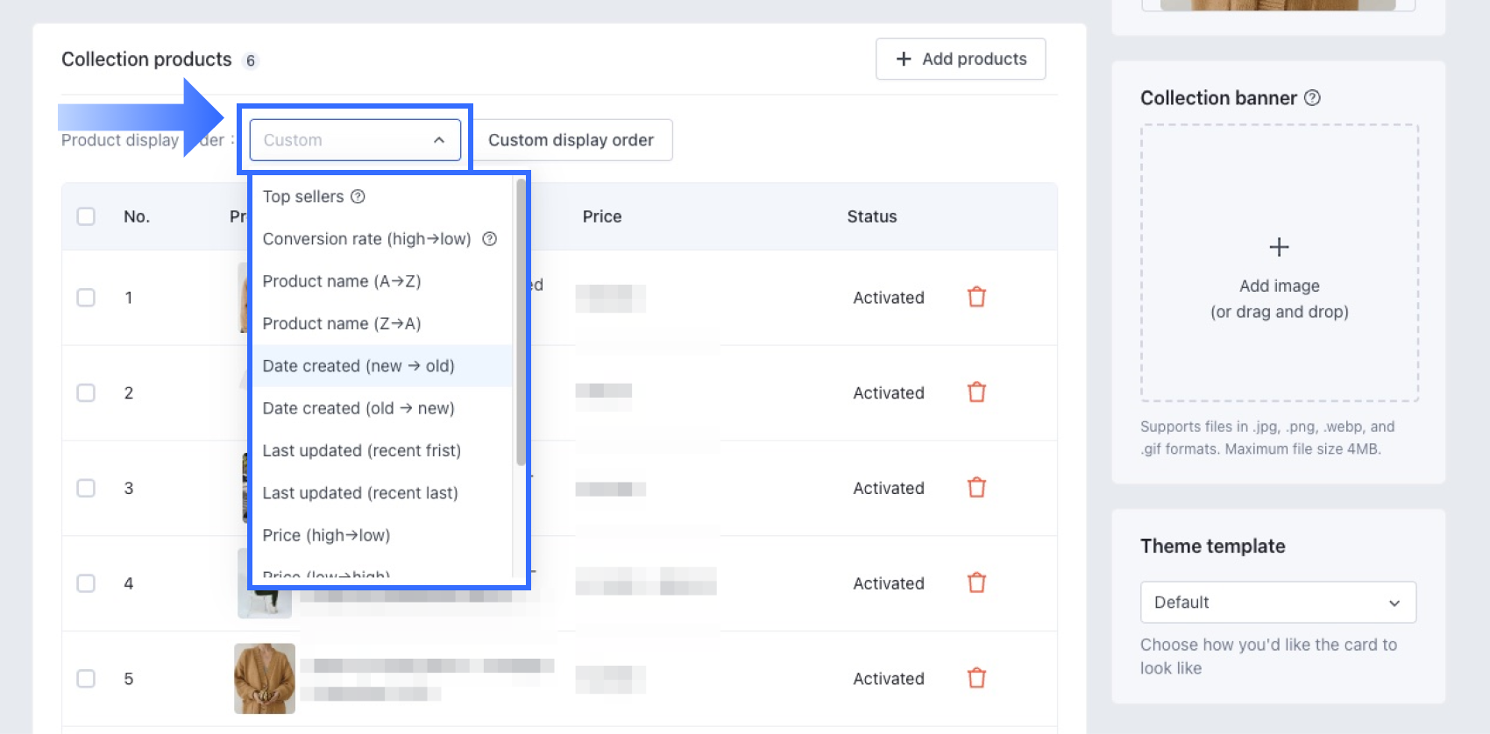Image resolution: width=1490 pixels, height=734 pixels.
Task: Delete product row 4 with trash icon
Action: [976, 583]
